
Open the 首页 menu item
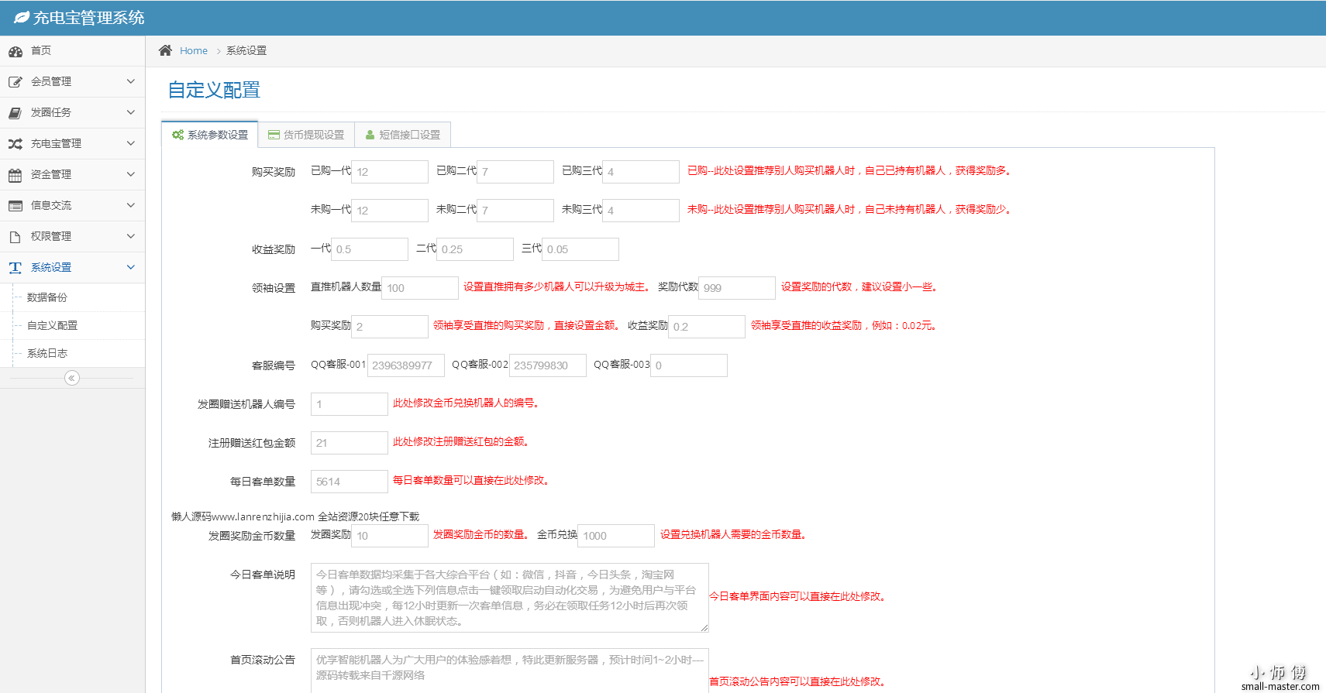(x=72, y=51)
